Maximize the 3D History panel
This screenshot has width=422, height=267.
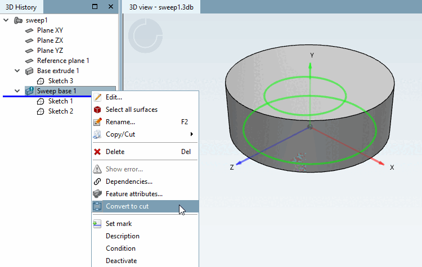[95, 6]
